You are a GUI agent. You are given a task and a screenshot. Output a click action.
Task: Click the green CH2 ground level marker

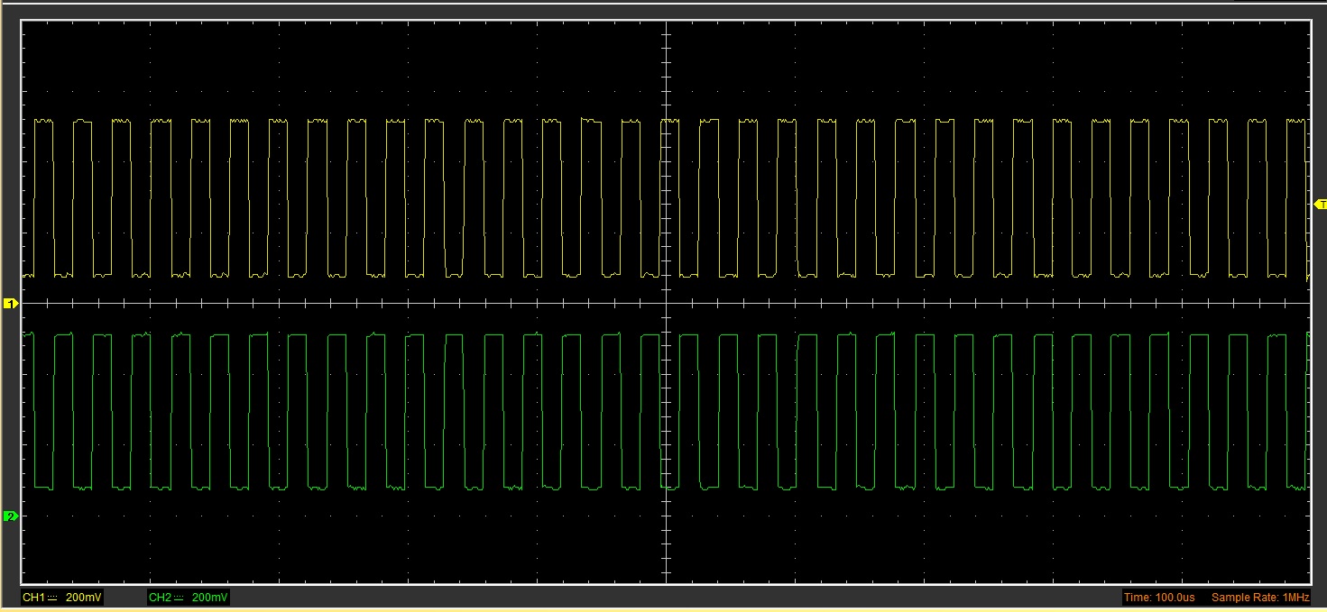pyautogui.click(x=11, y=516)
